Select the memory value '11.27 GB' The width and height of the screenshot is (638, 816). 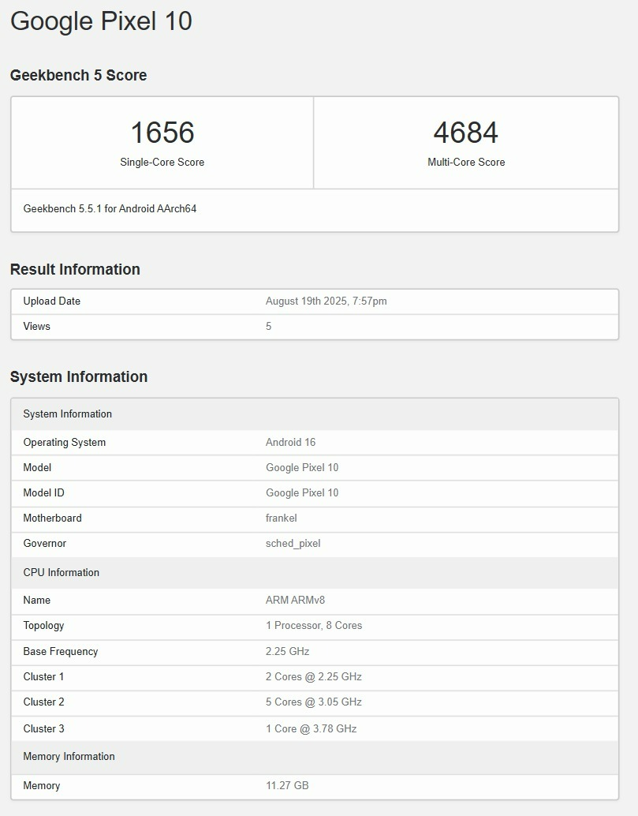[287, 785]
